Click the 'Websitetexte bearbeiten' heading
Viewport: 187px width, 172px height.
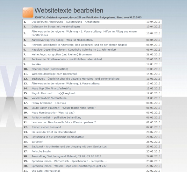coord(69,11)
